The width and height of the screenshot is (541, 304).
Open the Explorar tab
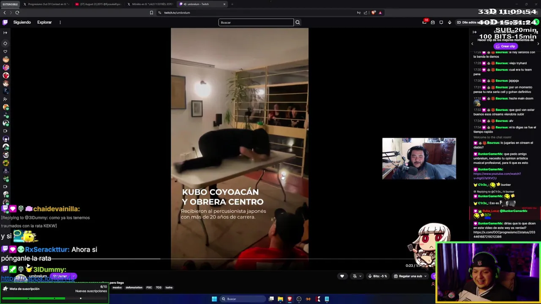44,22
